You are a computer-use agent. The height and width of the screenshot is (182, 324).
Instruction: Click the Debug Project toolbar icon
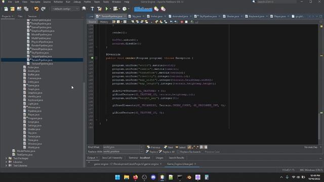pos(115,9)
